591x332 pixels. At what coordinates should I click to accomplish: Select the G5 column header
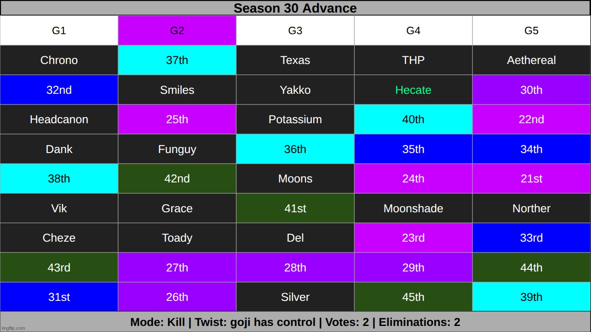(531, 31)
